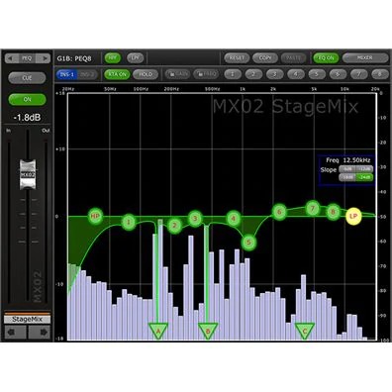392x392 pixels.
Task: Click the MX02 fader knob
Action: point(28,174)
